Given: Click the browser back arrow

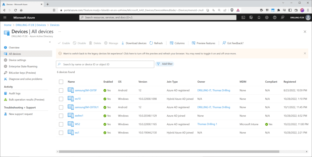Looking at the screenshot, I should point(4,10).
